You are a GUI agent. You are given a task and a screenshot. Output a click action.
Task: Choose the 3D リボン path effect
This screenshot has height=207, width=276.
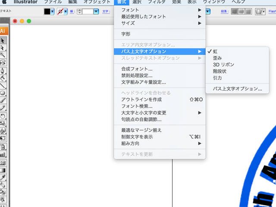click(x=237, y=65)
